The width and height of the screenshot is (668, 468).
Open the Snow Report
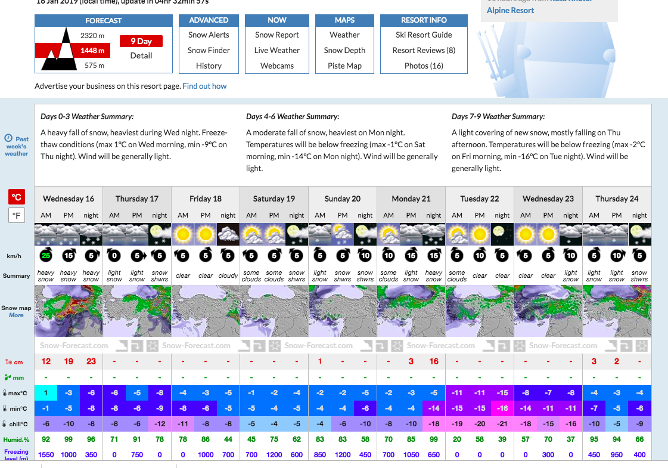click(277, 35)
